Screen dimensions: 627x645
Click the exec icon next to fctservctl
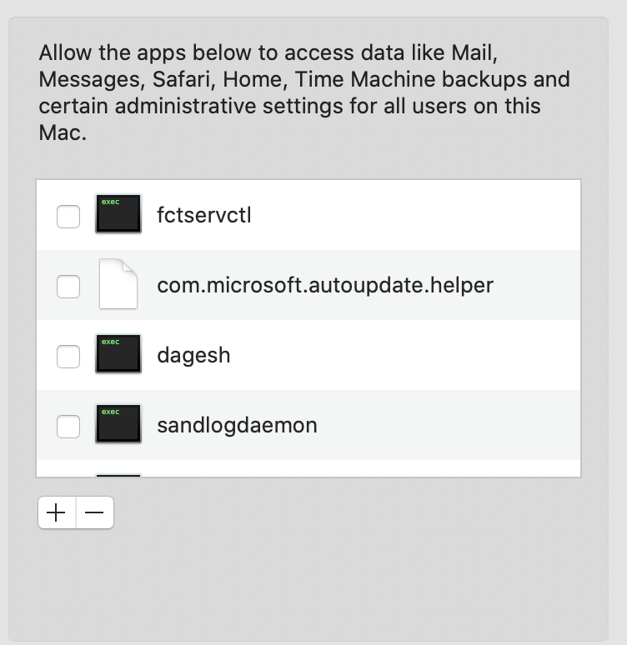tap(118, 215)
